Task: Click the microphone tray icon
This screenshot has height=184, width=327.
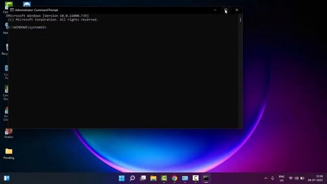Action: click(x=272, y=178)
